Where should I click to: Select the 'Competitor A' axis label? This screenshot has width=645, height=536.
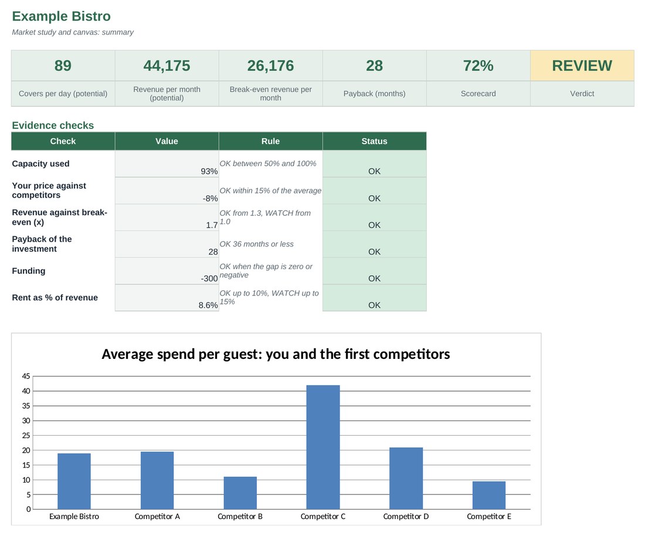tap(157, 516)
